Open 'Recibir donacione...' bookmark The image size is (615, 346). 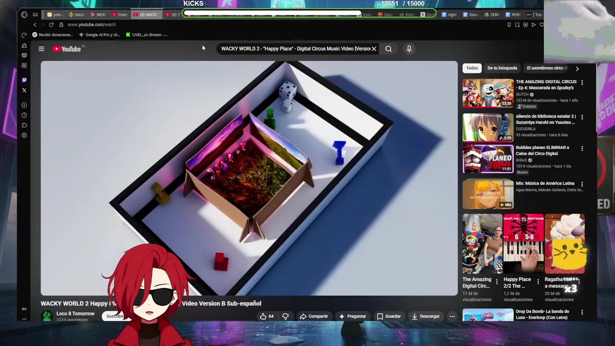52,35
